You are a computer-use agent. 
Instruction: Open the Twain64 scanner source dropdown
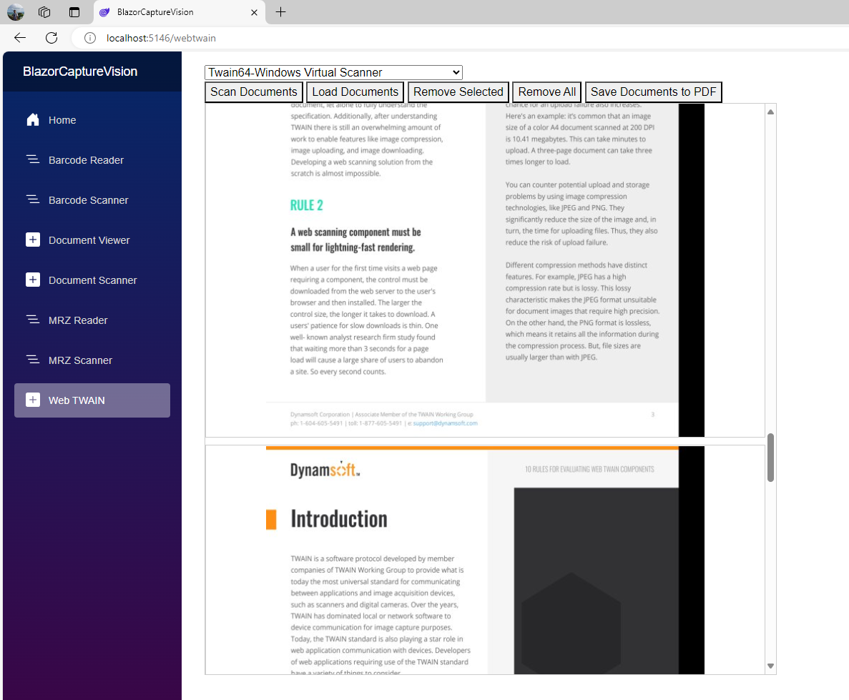pyautogui.click(x=333, y=72)
